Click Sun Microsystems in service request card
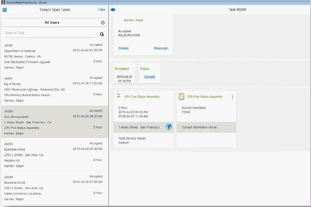The image size is (311, 207). point(194,108)
